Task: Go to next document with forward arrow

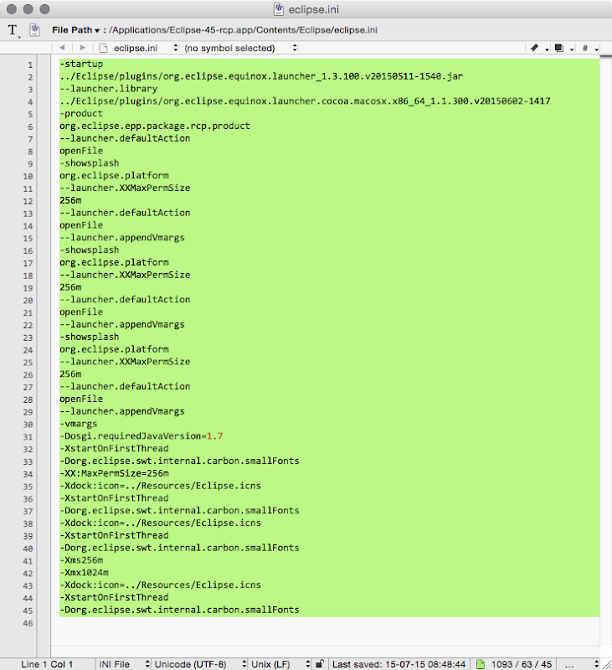Action: (x=83, y=48)
